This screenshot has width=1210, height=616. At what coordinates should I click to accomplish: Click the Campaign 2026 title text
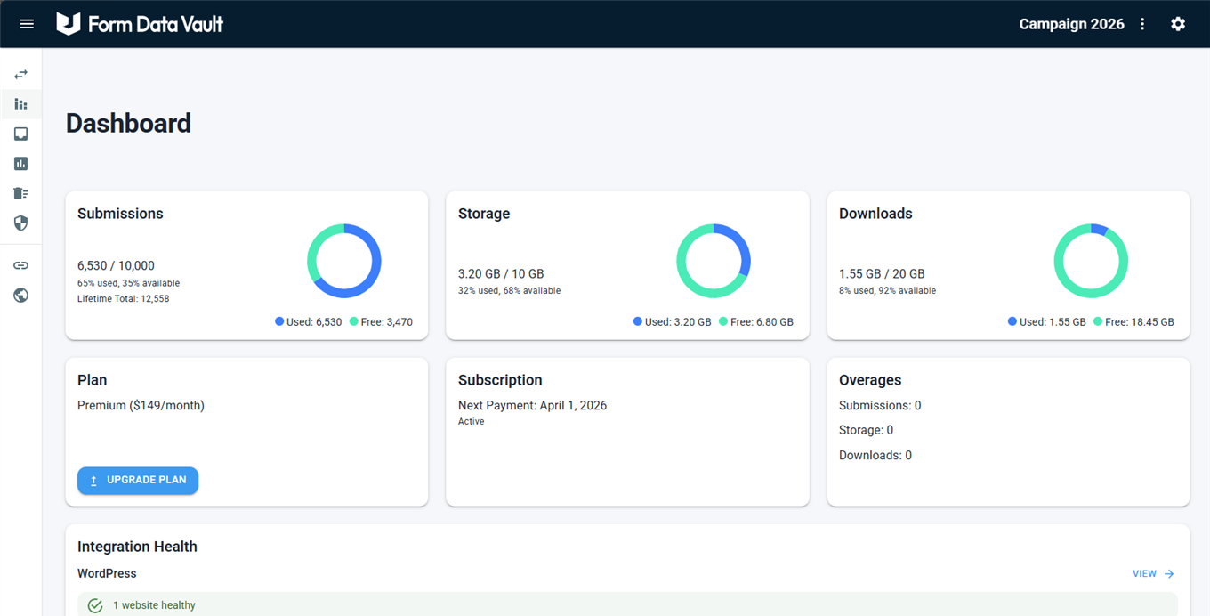(x=1071, y=24)
